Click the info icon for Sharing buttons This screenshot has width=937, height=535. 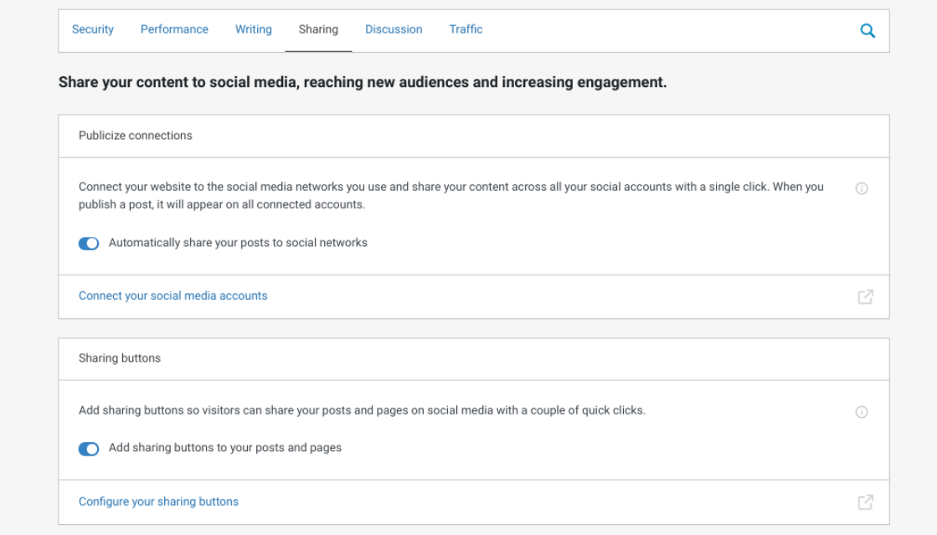862,410
